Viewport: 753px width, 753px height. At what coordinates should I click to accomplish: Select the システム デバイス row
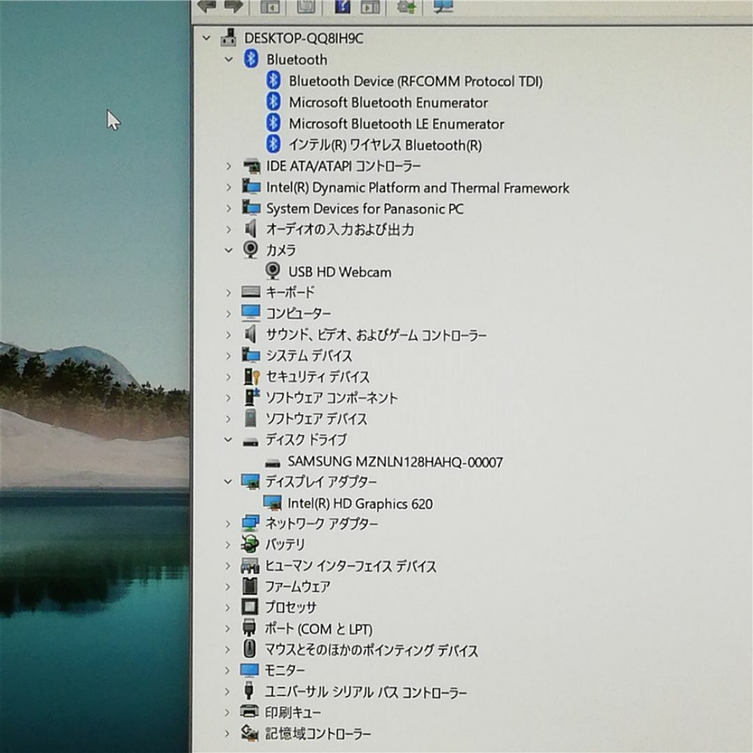tap(309, 356)
